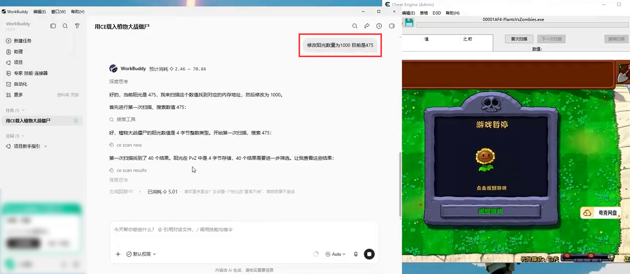Click the 新建任务 plus icon in the sidebar

pyautogui.click(x=9, y=41)
